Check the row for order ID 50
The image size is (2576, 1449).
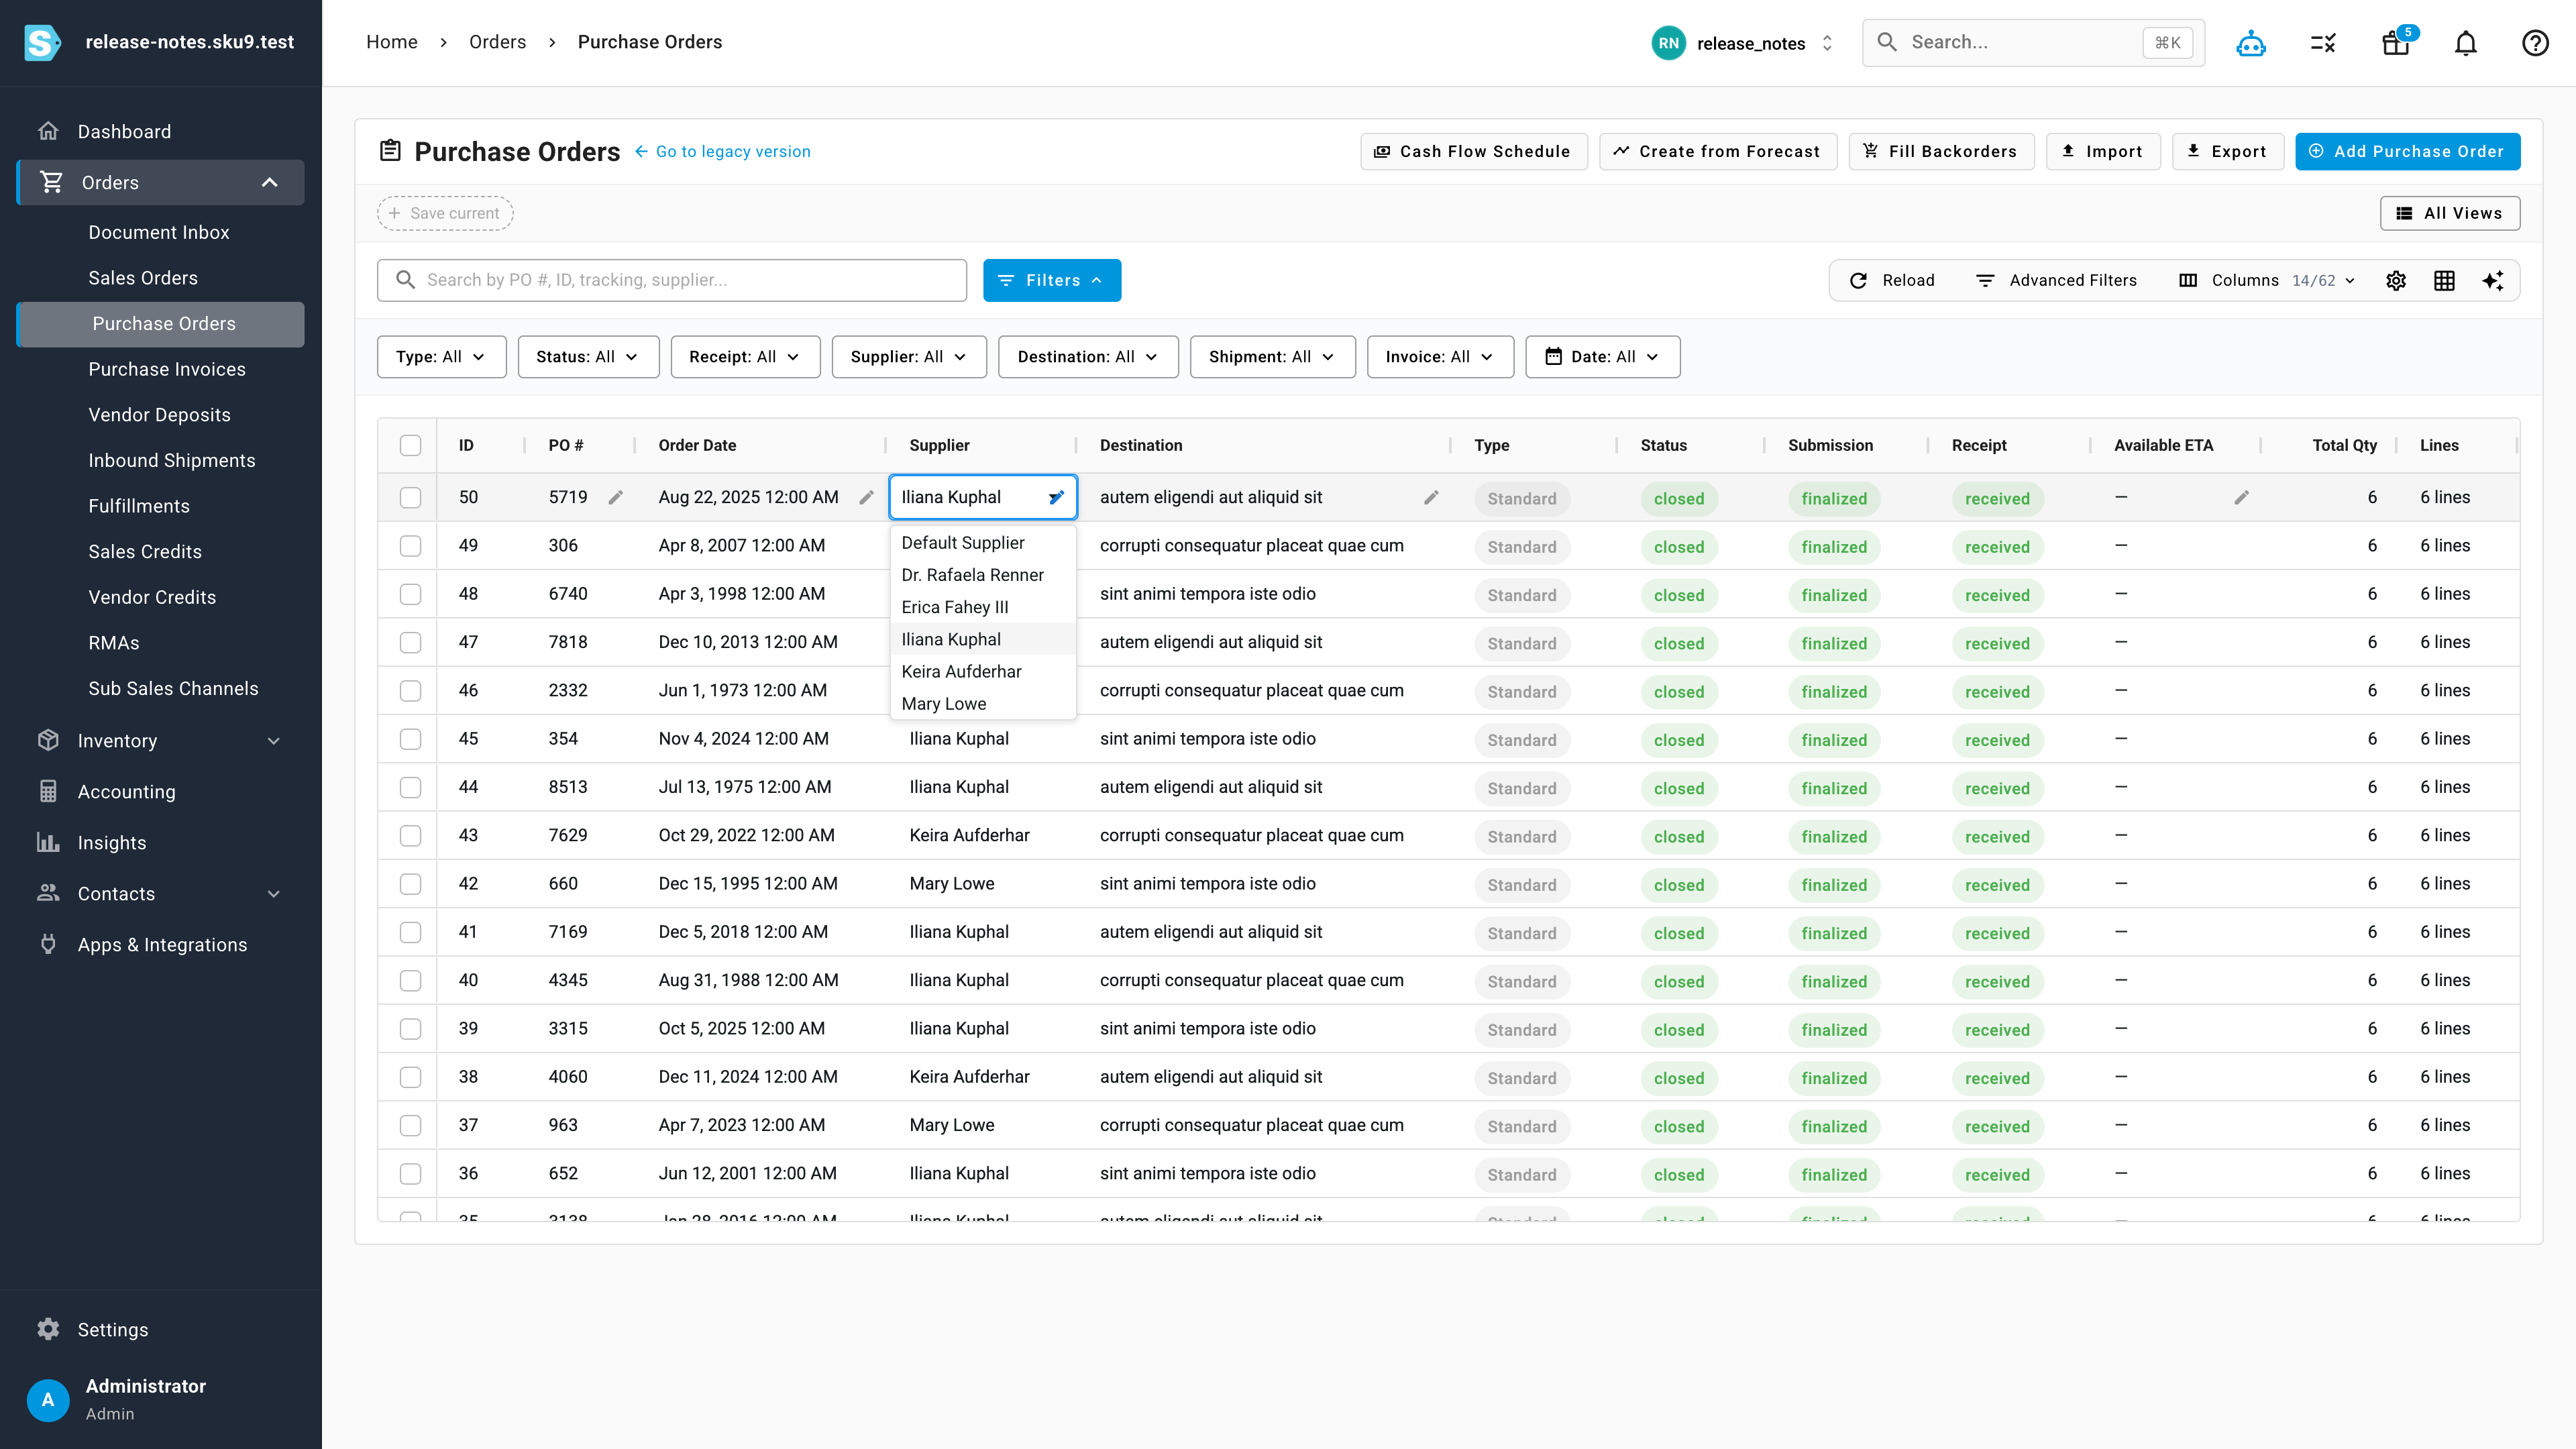pyautogui.click(x=411, y=498)
